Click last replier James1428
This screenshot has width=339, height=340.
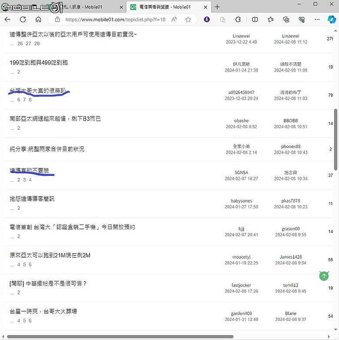(x=291, y=257)
